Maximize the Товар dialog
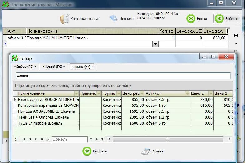245x163 pixels. [213, 57]
